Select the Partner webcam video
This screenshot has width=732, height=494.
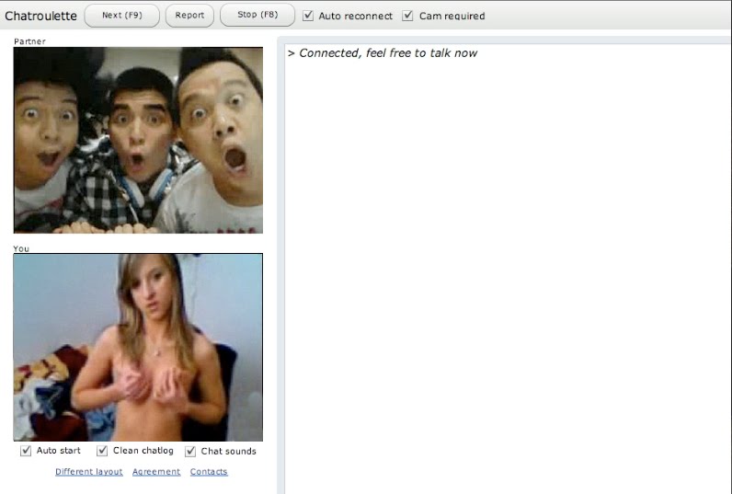point(138,140)
